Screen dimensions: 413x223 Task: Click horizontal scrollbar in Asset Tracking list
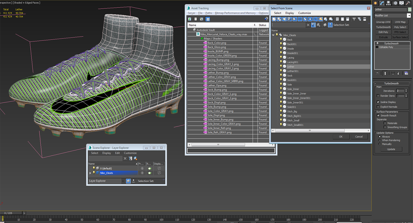click(218, 145)
